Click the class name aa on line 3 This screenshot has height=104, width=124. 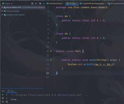click(66, 16)
